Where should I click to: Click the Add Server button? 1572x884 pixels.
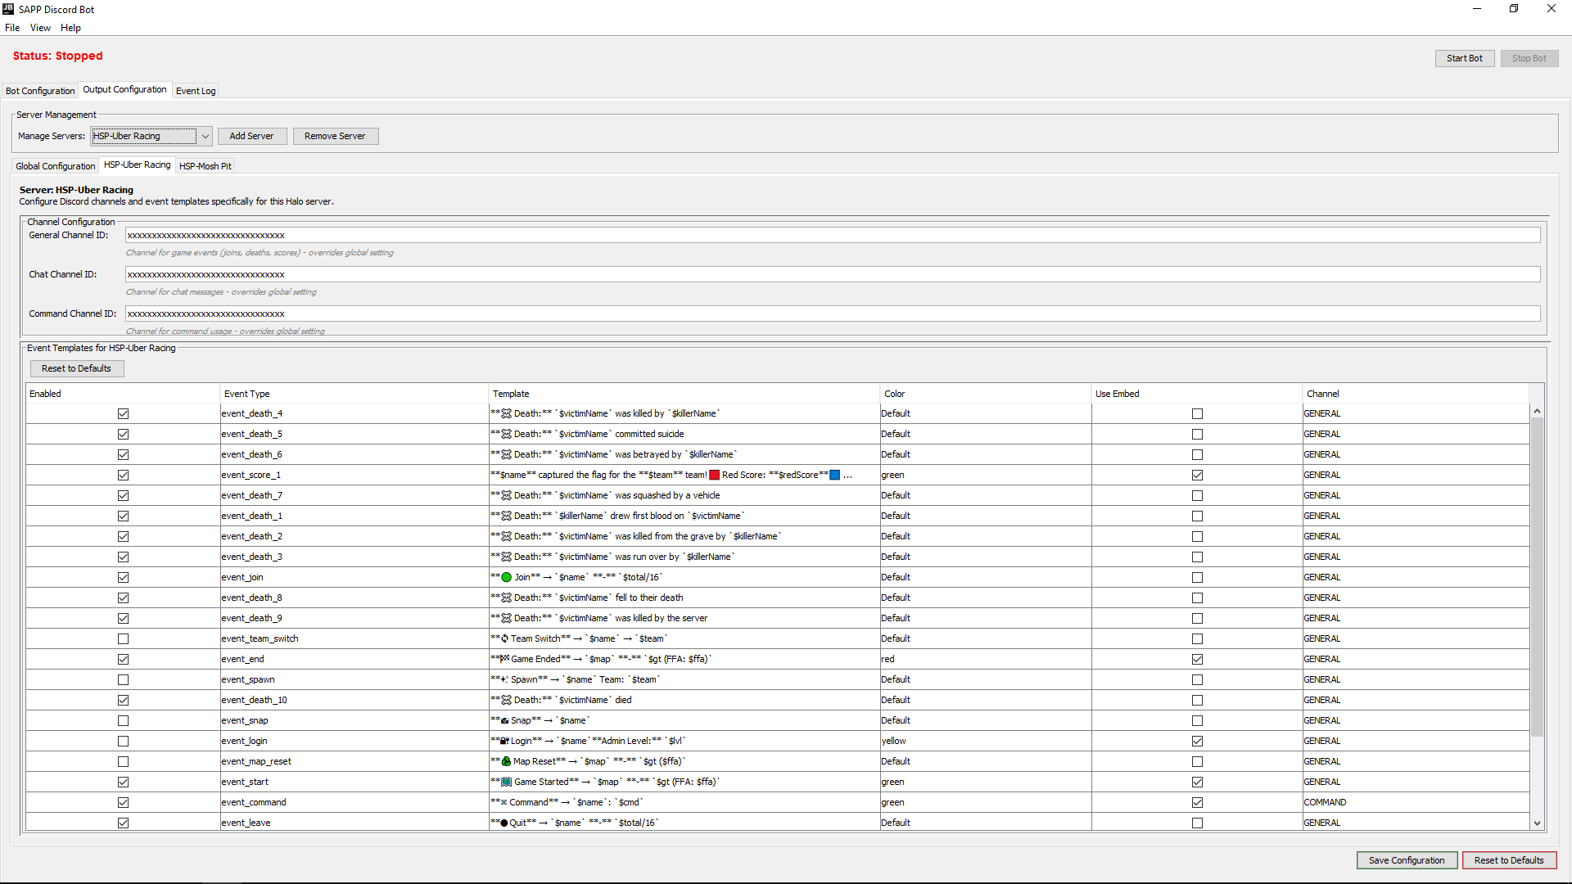(x=251, y=136)
